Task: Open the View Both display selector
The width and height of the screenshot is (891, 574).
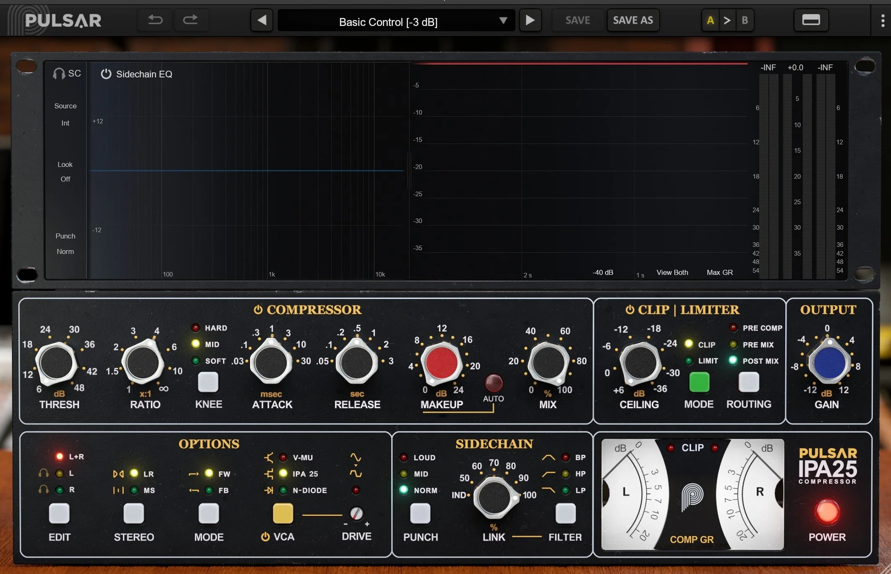Action: point(672,272)
